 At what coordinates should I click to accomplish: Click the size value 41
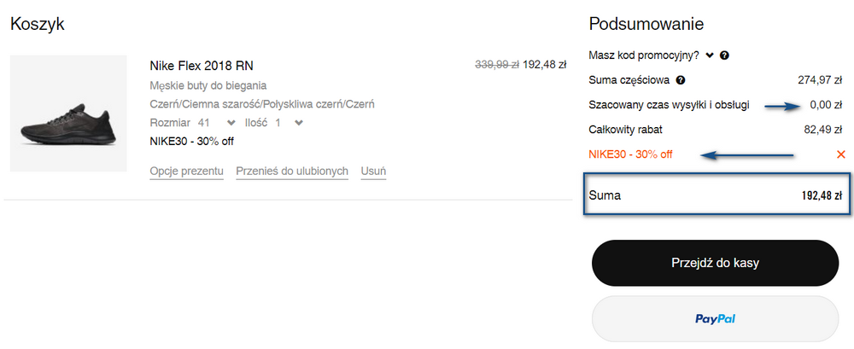coord(202,123)
